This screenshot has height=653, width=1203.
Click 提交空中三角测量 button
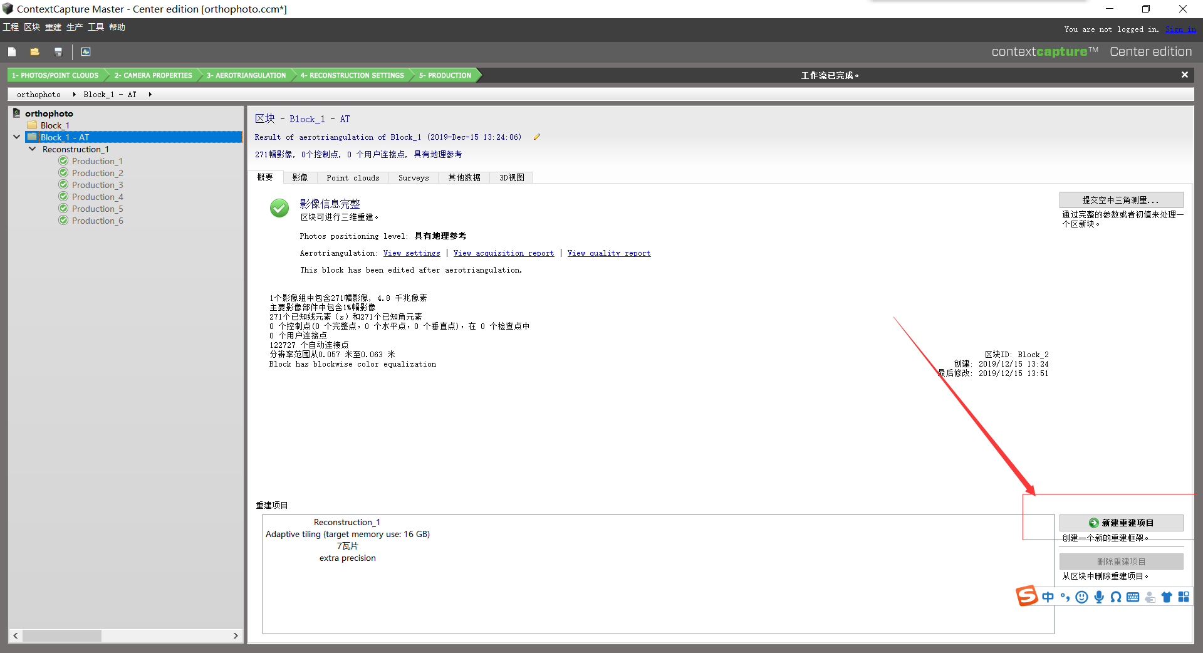(x=1121, y=200)
